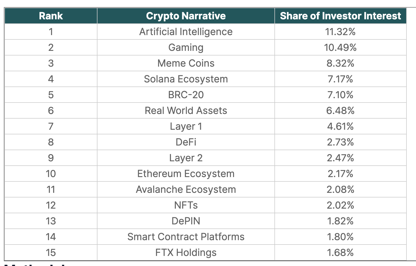Select the DeFi narrative cell
Viewport: 416px width, 266px height.
coord(186,142)
